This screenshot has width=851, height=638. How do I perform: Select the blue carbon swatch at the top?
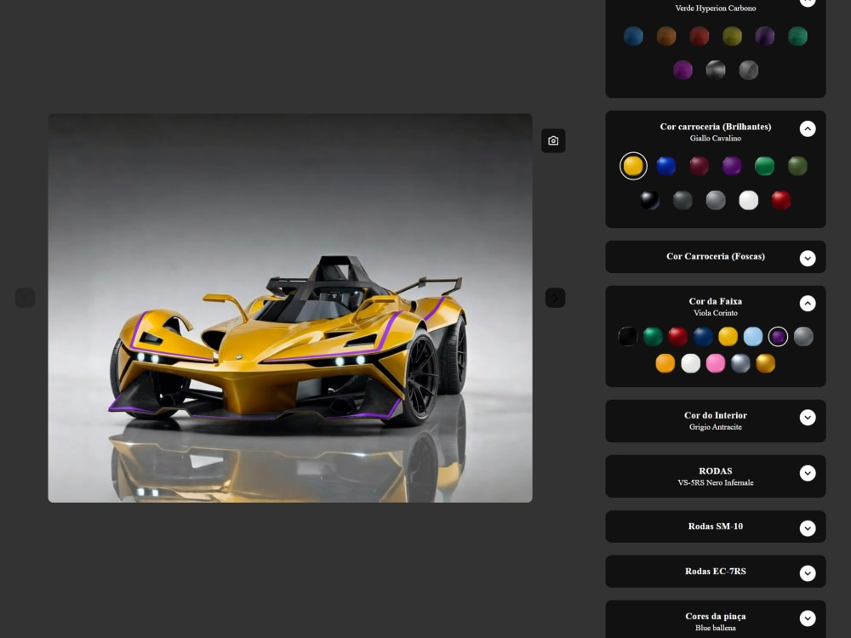point(633,37)
